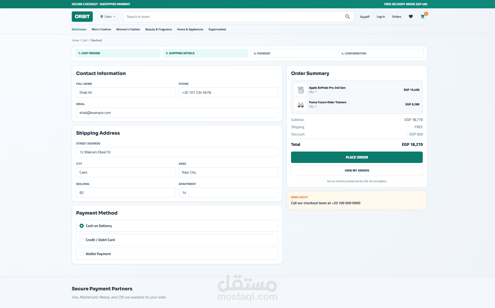The width and height of the screenshot is (495, 308).
Task: Click the Apple AirPods Pro 2nd Gen item name
Action: tap(327, 88)
